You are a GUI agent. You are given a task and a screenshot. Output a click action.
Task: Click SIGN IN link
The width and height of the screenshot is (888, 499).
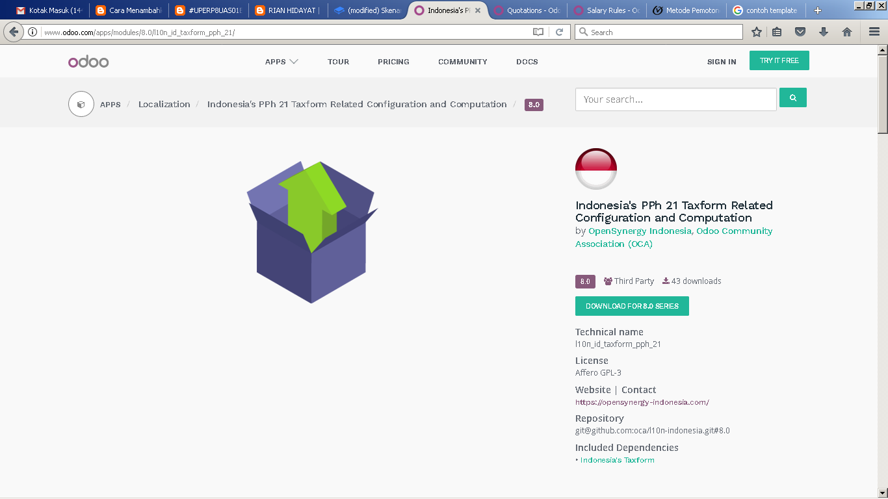point(722,62)
